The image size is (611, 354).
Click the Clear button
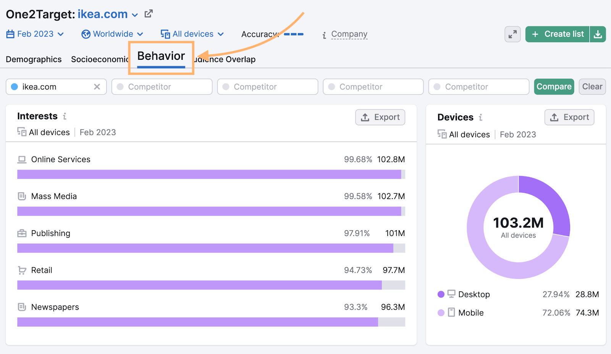tap(592, 87)
